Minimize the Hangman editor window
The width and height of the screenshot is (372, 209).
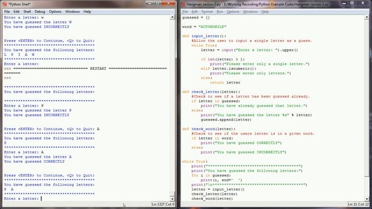pyautogui.click(x=344, y=3)
